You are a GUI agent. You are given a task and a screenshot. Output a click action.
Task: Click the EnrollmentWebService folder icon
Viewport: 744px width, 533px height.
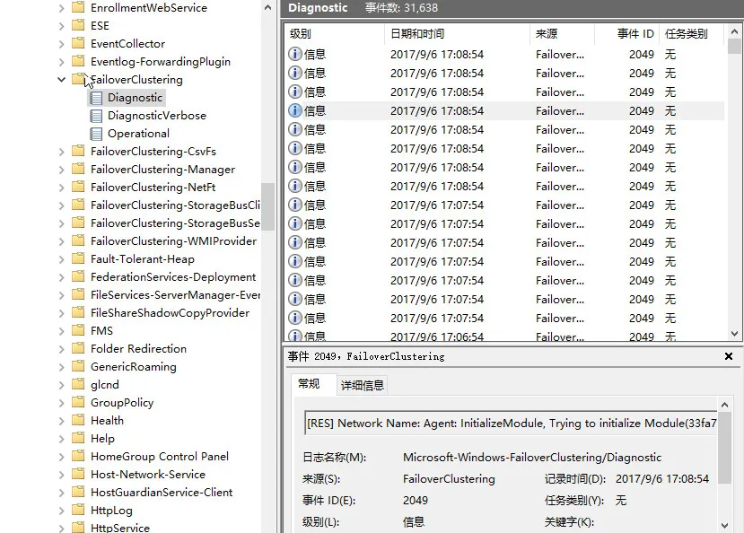[78, 7]
